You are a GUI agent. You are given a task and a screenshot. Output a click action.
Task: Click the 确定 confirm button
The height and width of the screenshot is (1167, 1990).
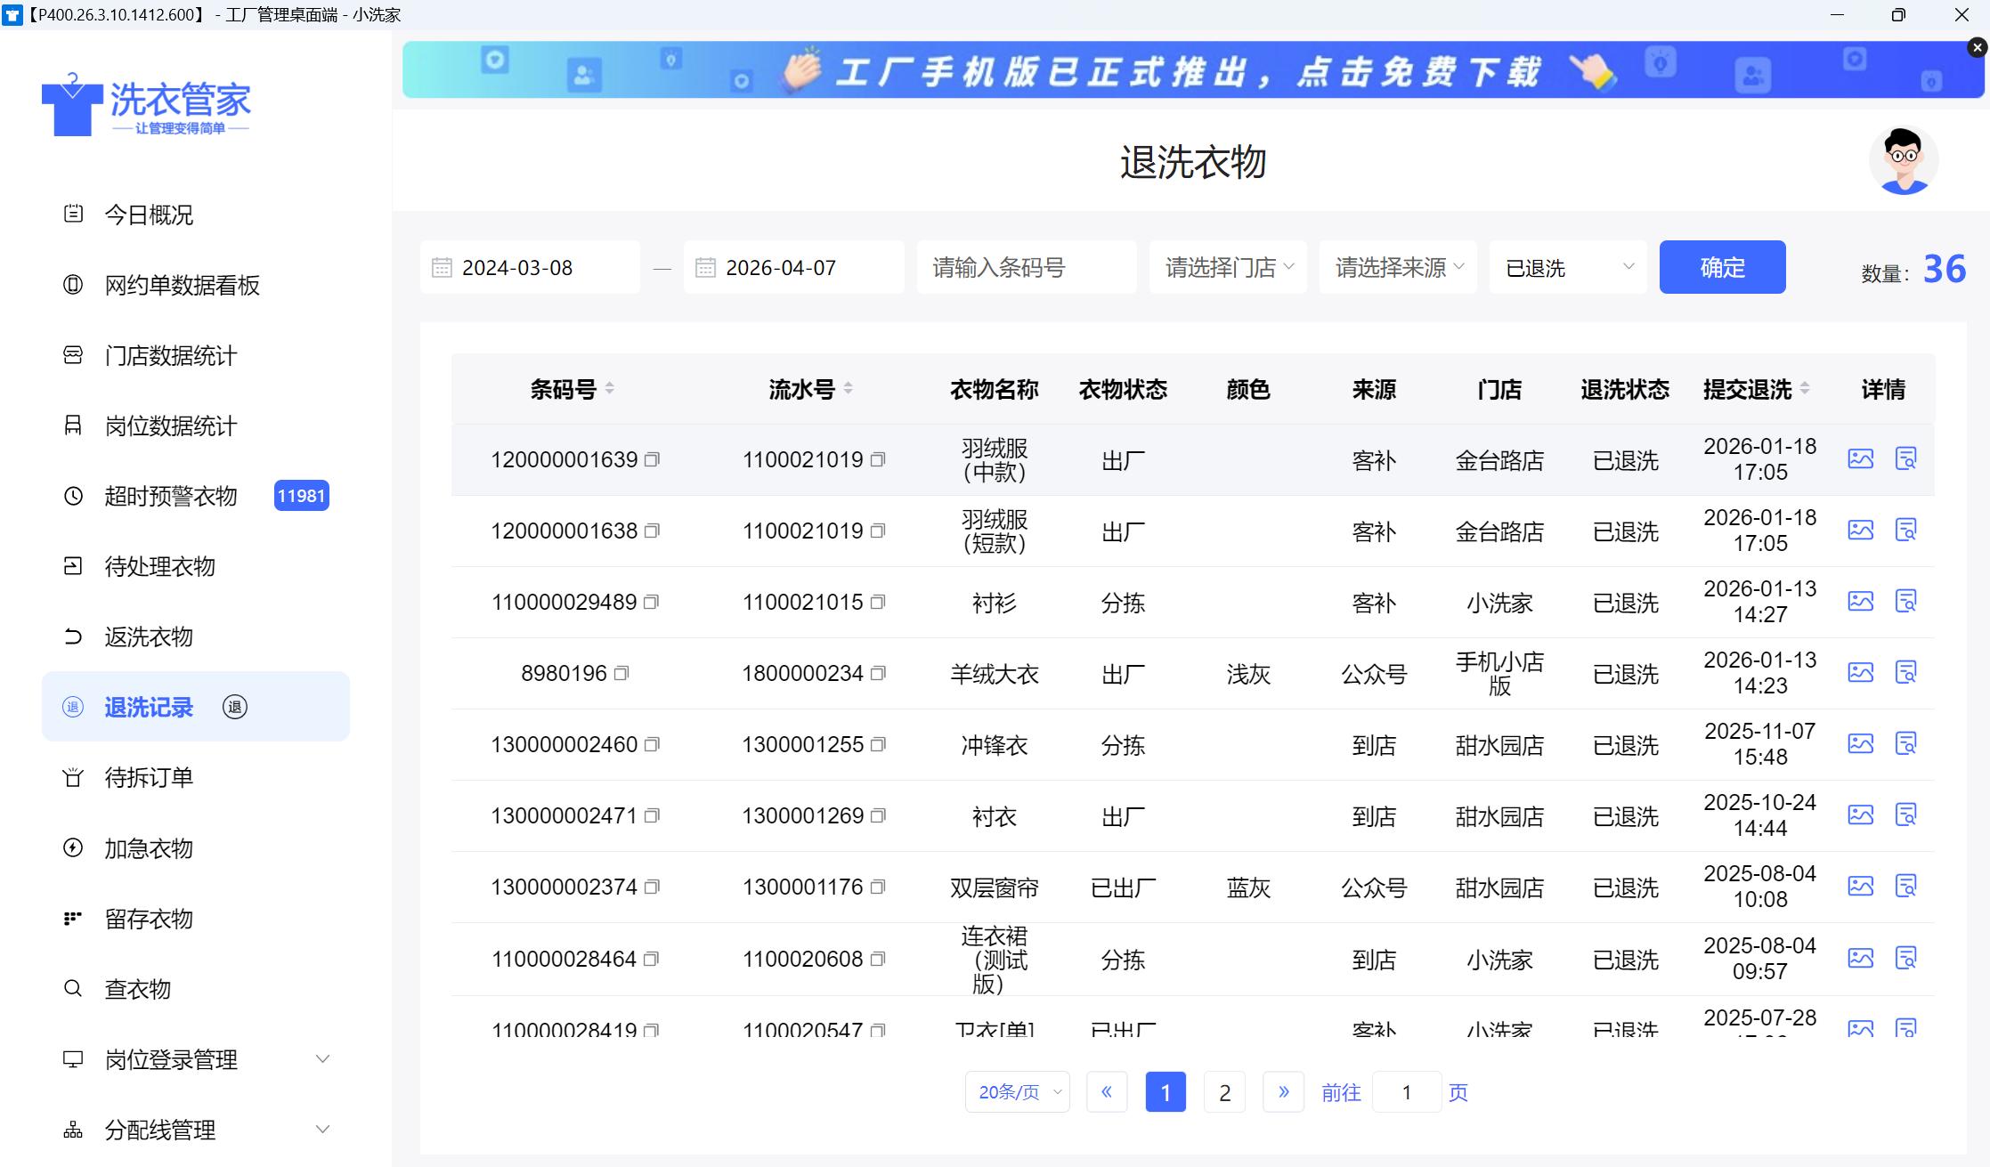[x=1722, y=267]
